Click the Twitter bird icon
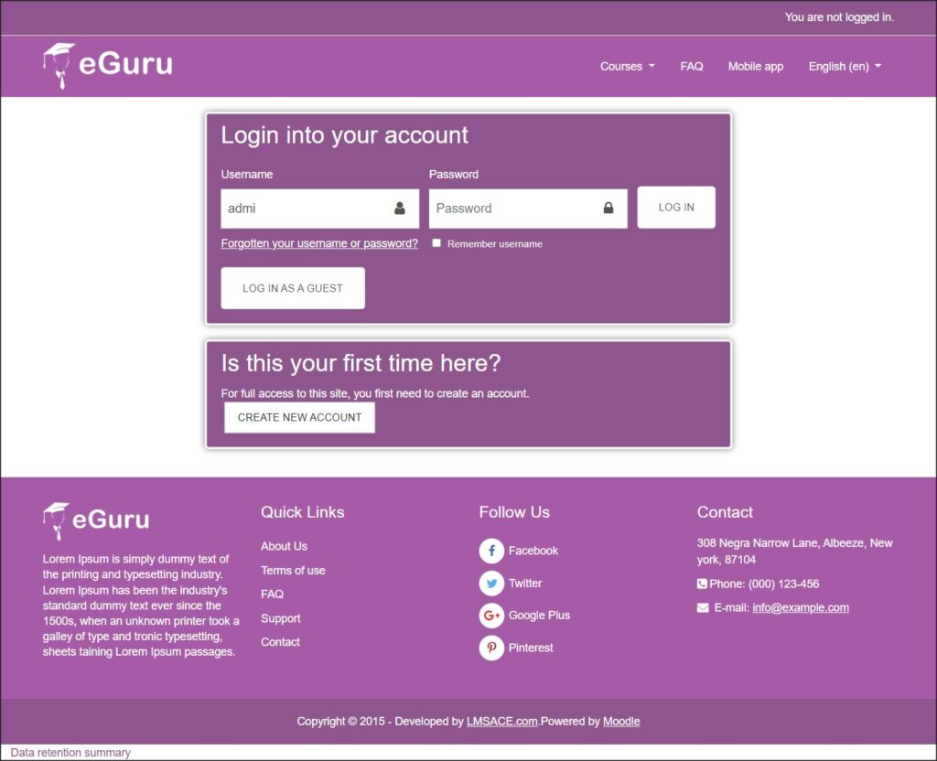Screen dimensions: 937x761 (x=491, y=584)
